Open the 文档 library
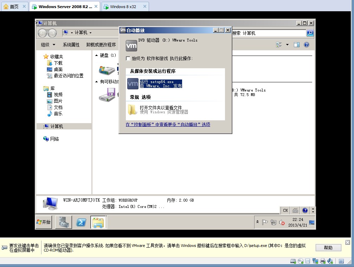This screenshot has height=267, width=354. [x=54, y=107]
